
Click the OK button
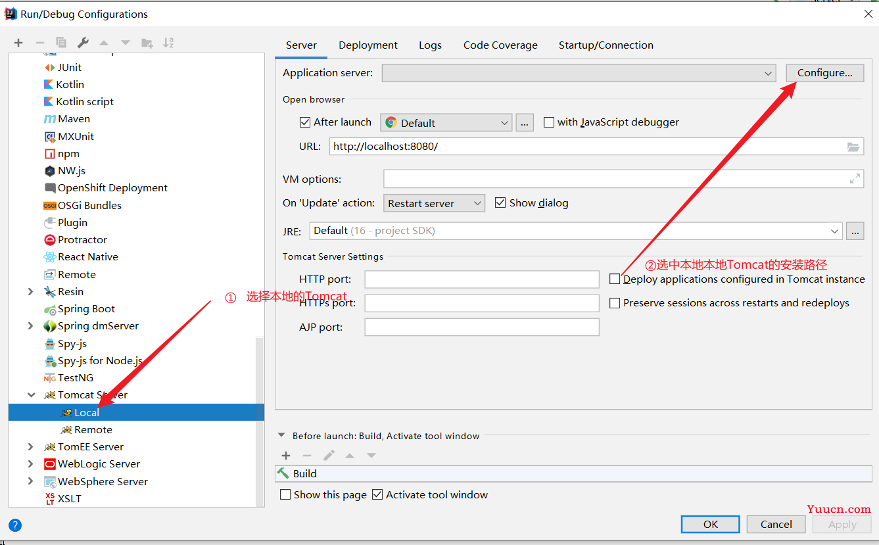click(x=711, y=524)
